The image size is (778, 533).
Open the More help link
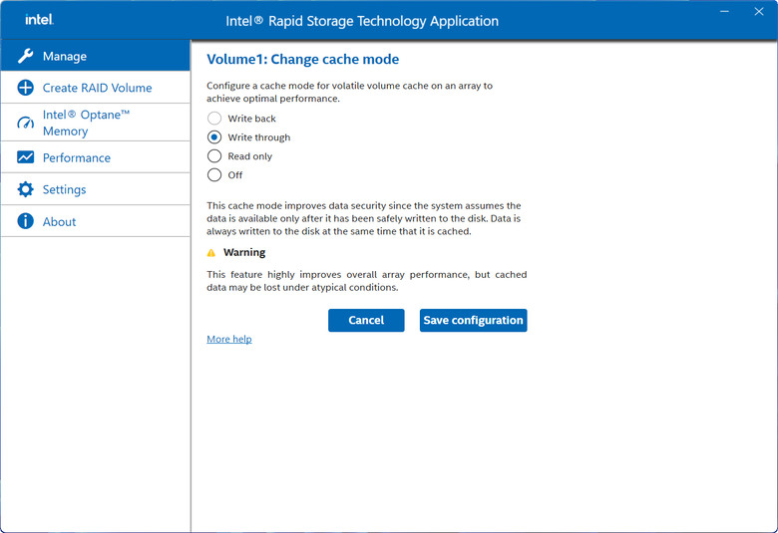tap(229, 339)
